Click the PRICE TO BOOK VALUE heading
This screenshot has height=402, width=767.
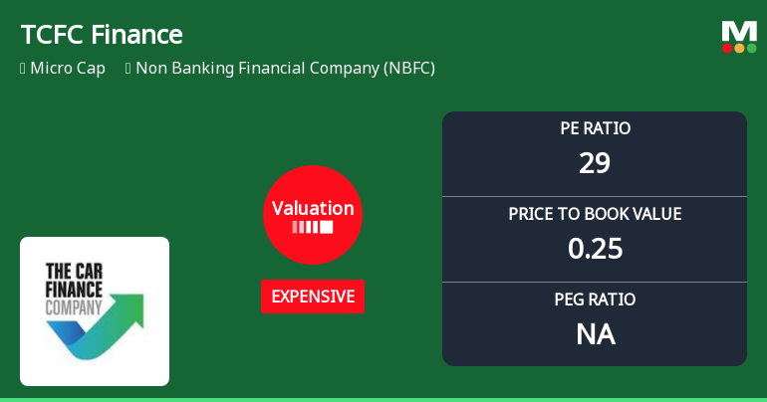[x=595, y=214]
